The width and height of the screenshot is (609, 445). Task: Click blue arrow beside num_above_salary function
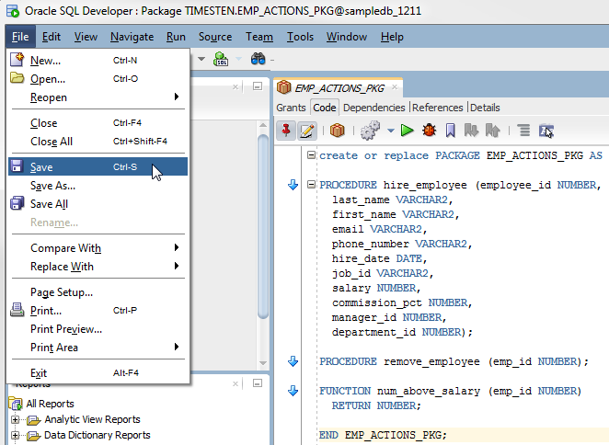(x=293, y=391)
